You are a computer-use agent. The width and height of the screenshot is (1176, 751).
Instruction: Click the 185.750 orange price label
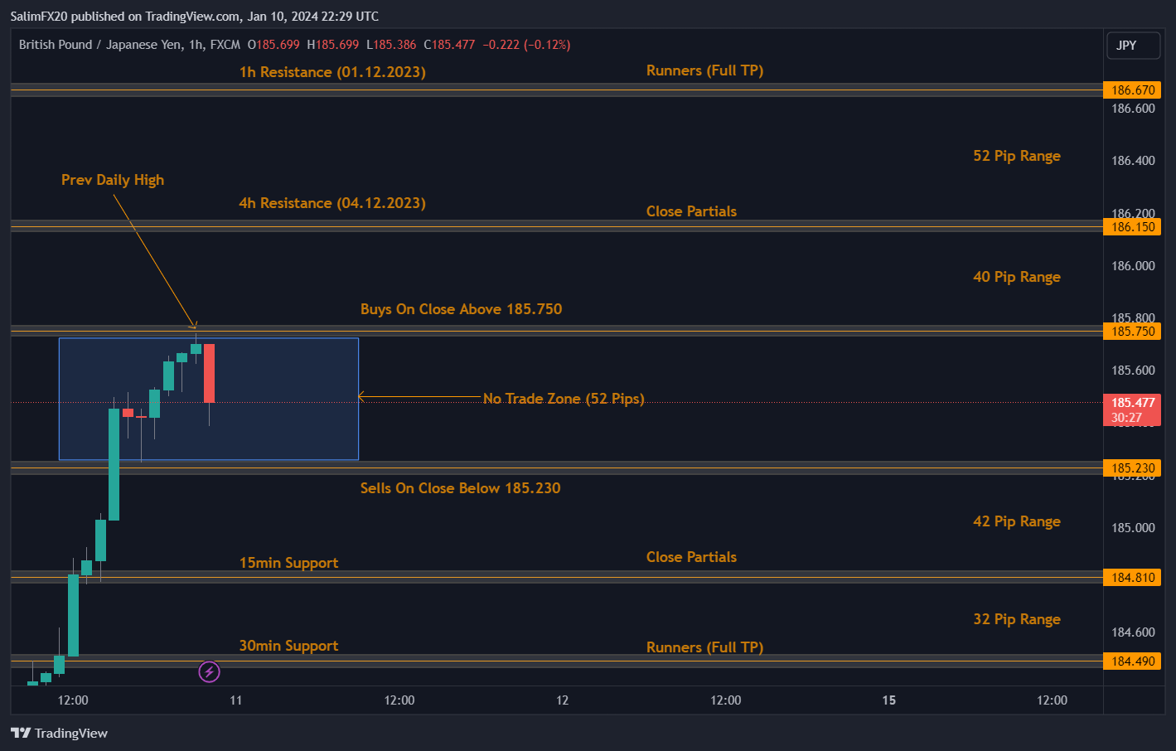point(1132,332)
